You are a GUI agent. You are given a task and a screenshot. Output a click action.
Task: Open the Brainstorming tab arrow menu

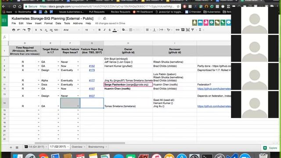106,147
